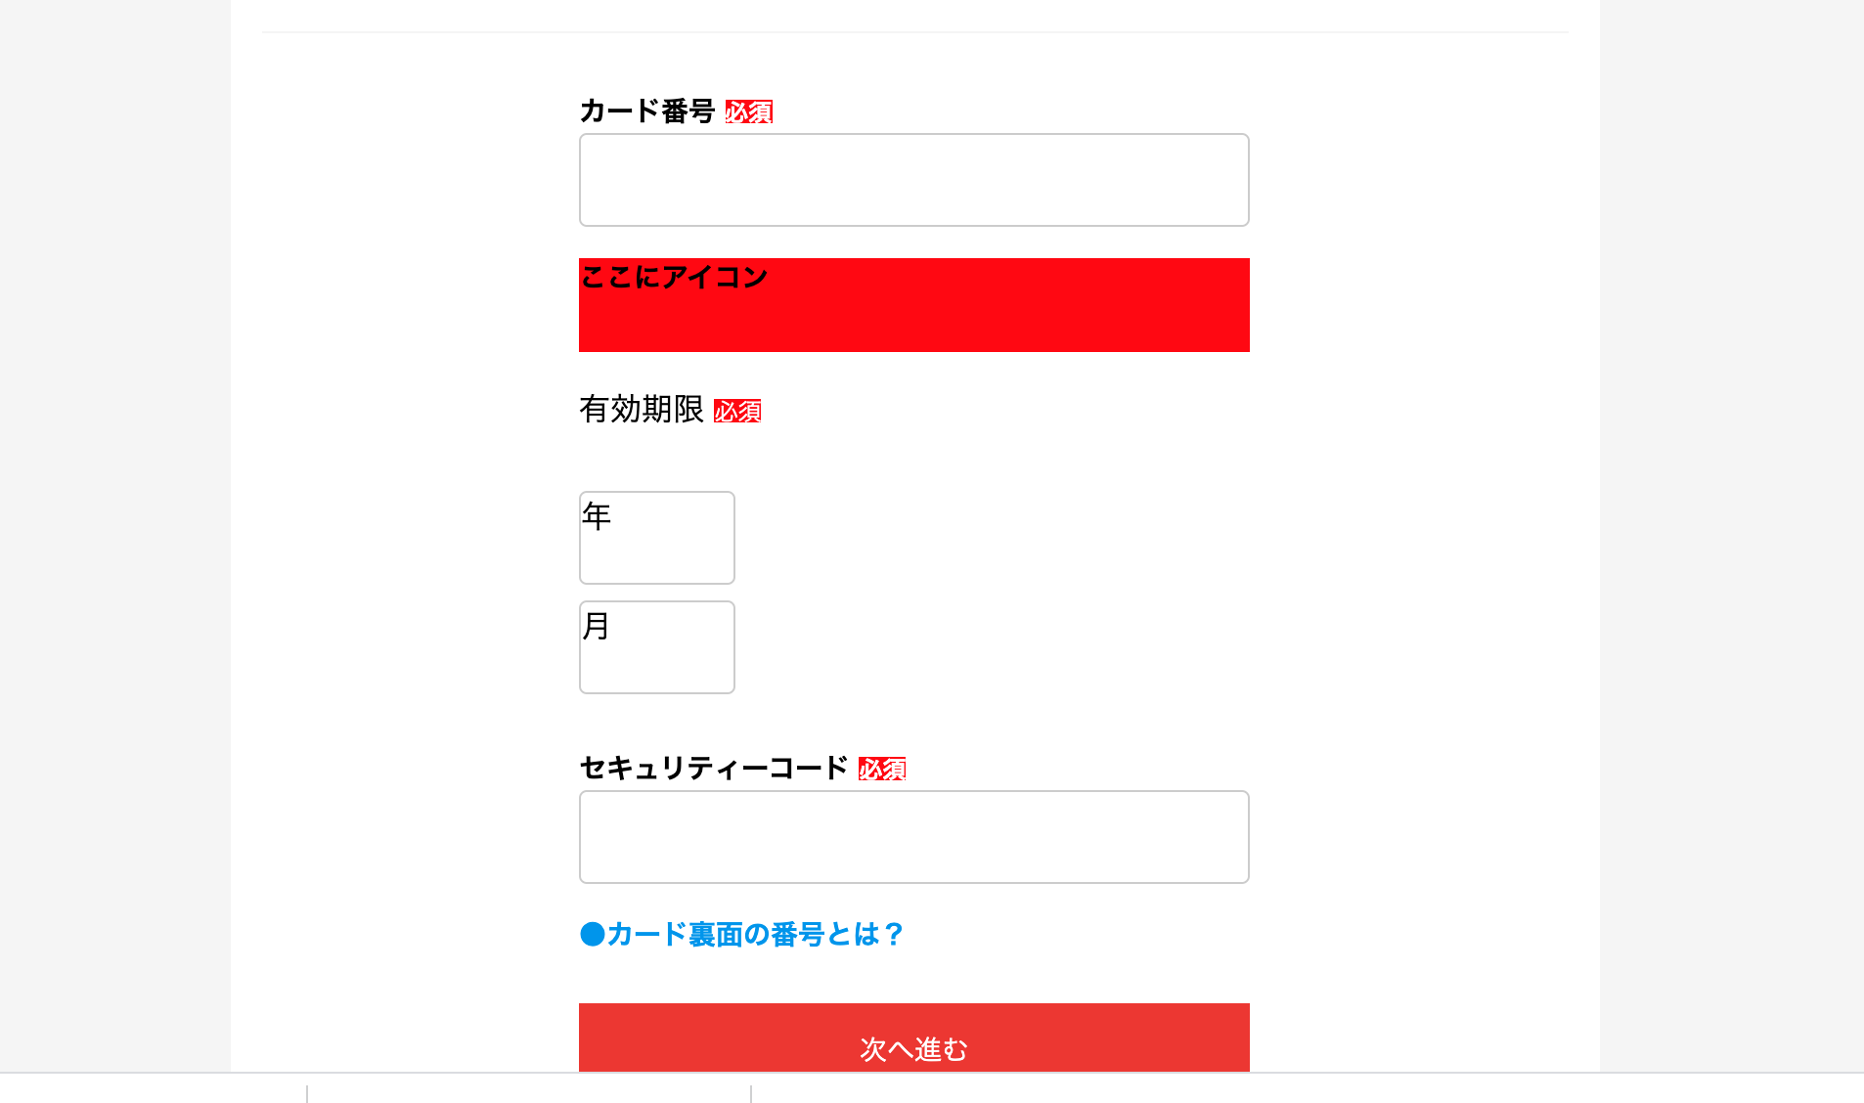Focus the セキュリティーコード input field
This screenshot has height=1103, width=1864.
pos(913,837)
